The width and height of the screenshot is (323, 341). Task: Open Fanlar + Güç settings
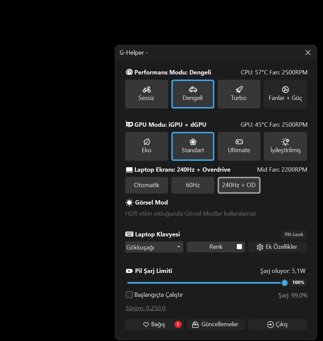[285, 94]
